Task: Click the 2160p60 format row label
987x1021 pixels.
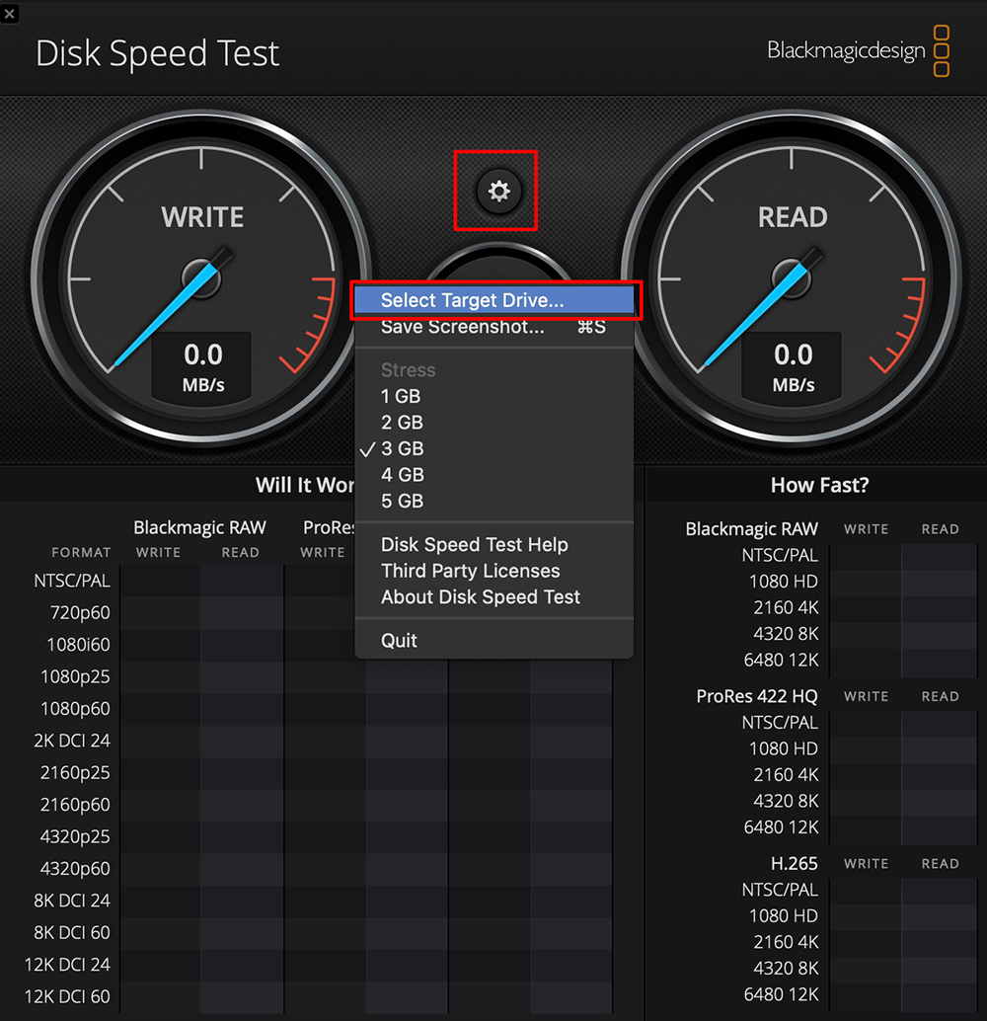Action: click(75, 804)
